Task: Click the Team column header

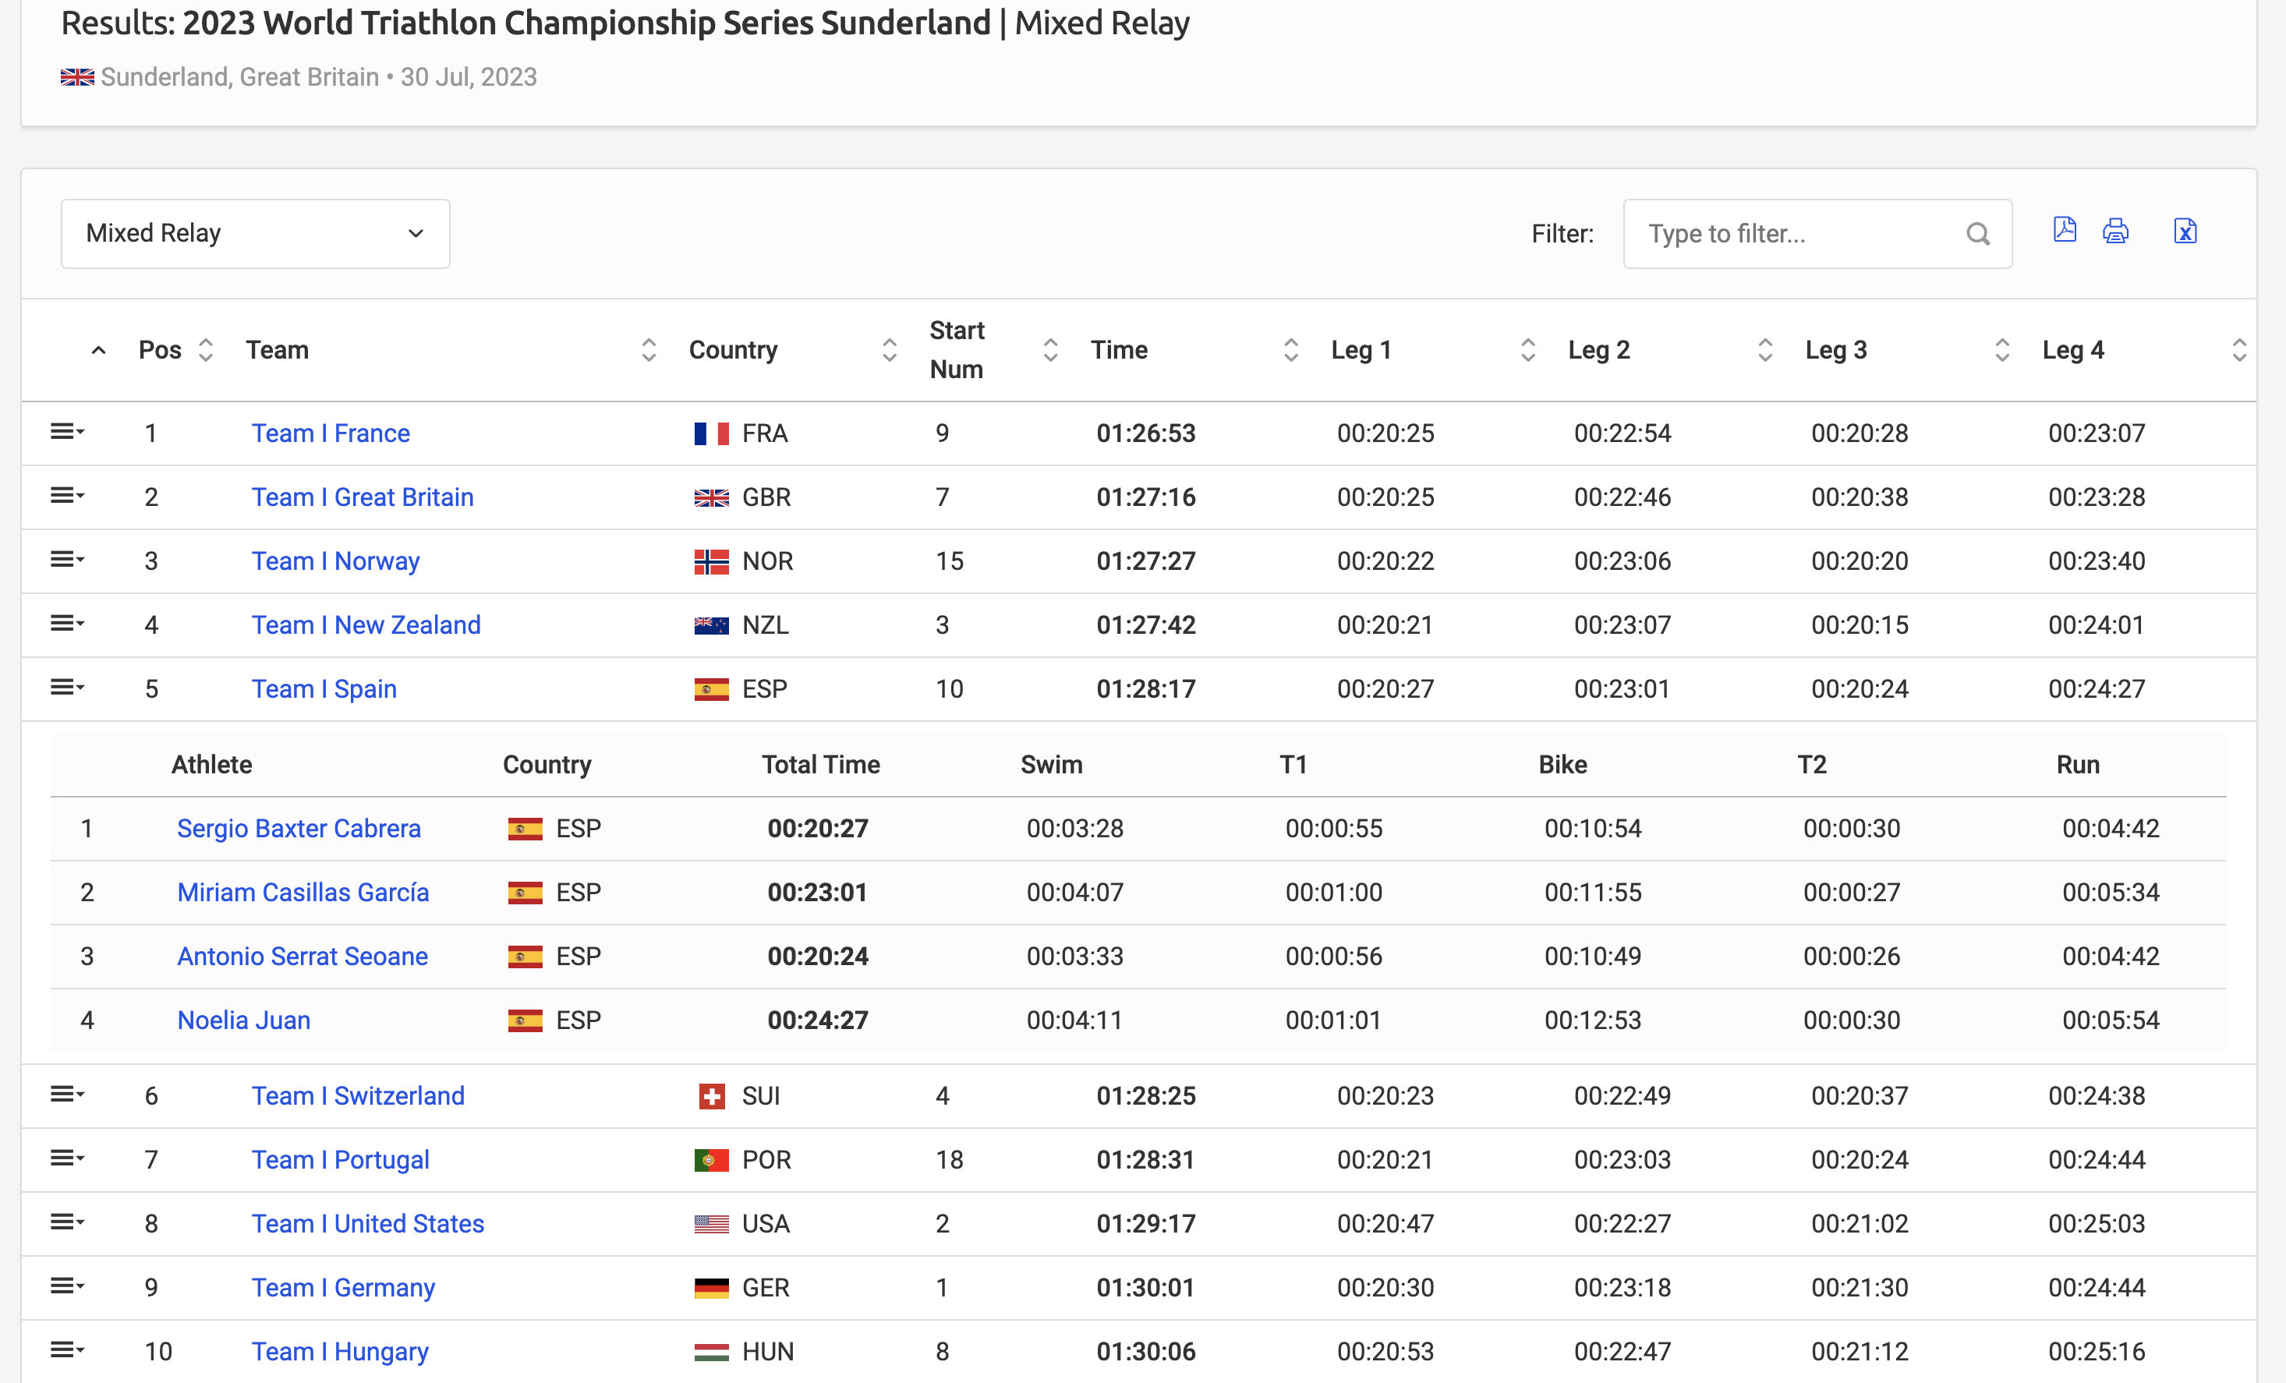Action: pos(278,350)
